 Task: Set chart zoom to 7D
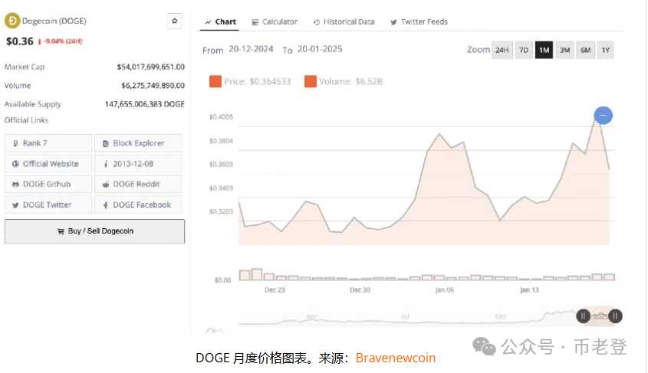524,50
